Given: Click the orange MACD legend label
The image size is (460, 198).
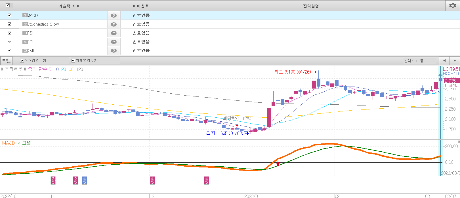Looking at the screenshot, I should (9, 143).
